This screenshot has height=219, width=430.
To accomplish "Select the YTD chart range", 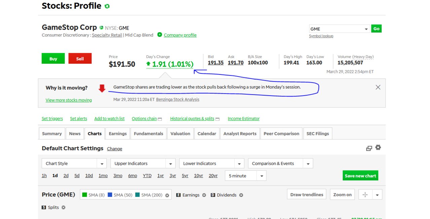I will pyautogui.click(x=147, y=176).
